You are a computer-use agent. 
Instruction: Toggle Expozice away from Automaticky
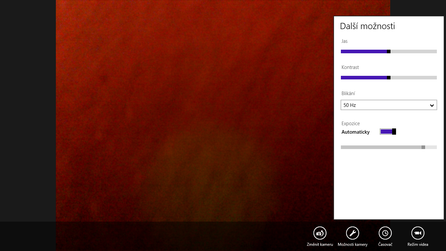388,131
